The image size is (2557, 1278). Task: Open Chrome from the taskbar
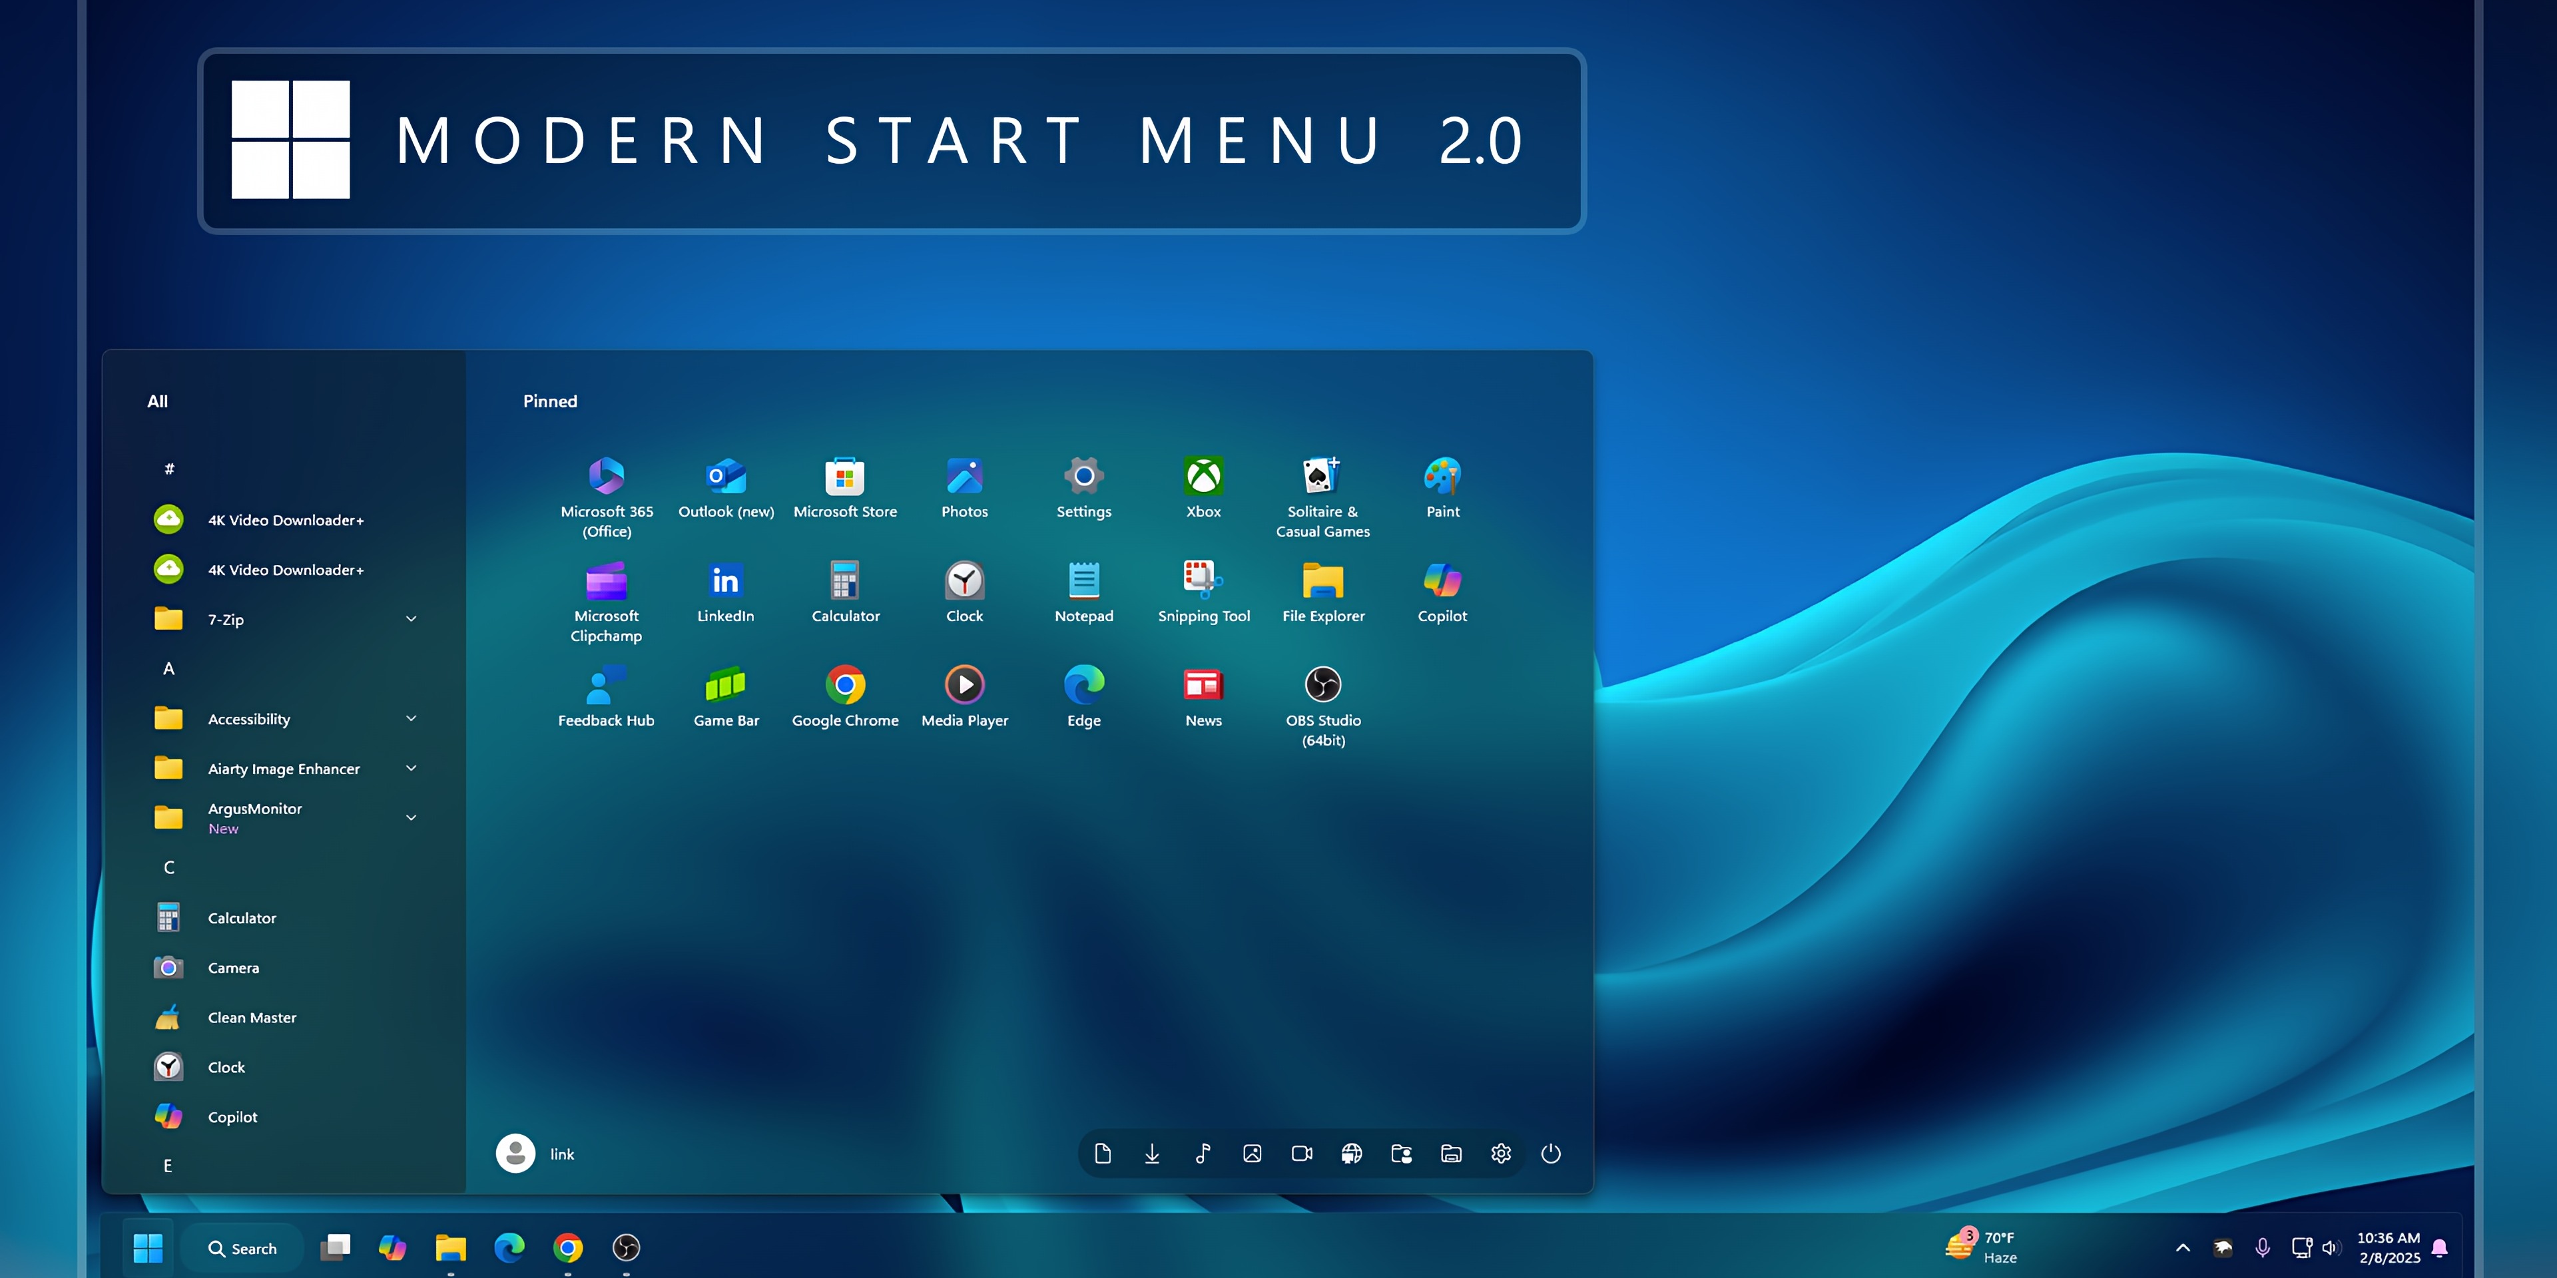click(x=568, y=1247)
